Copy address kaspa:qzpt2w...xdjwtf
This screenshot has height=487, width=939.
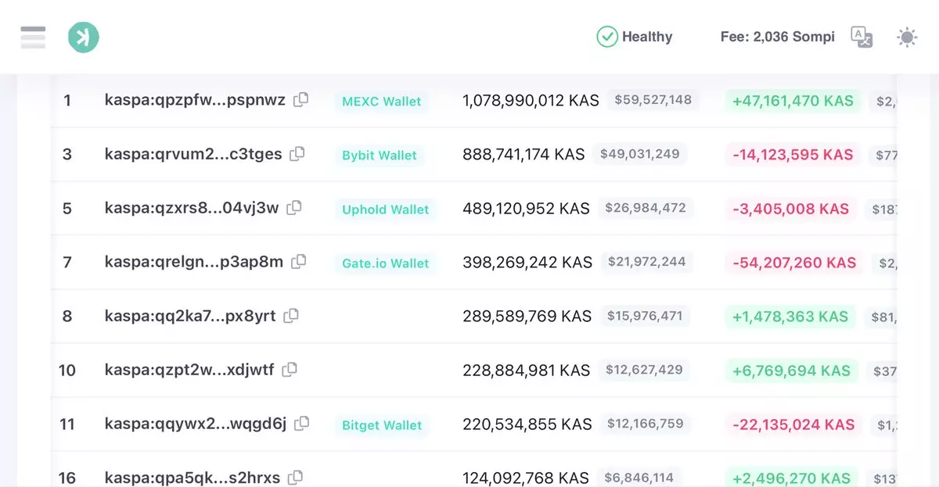290,370
